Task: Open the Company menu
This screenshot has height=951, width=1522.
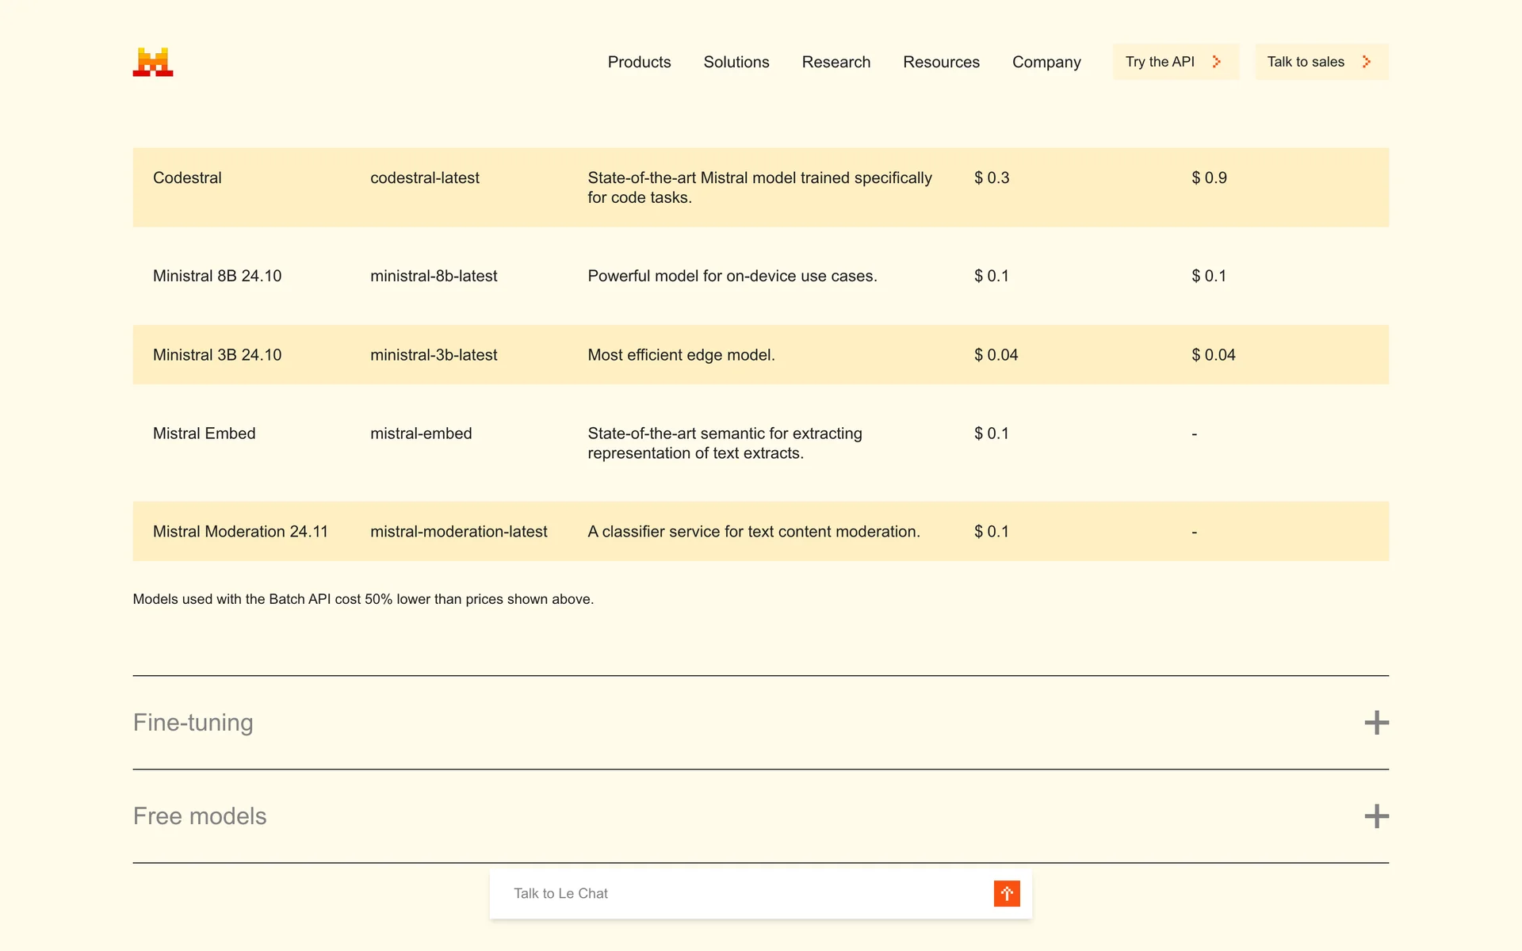Action: (1046, 62)
